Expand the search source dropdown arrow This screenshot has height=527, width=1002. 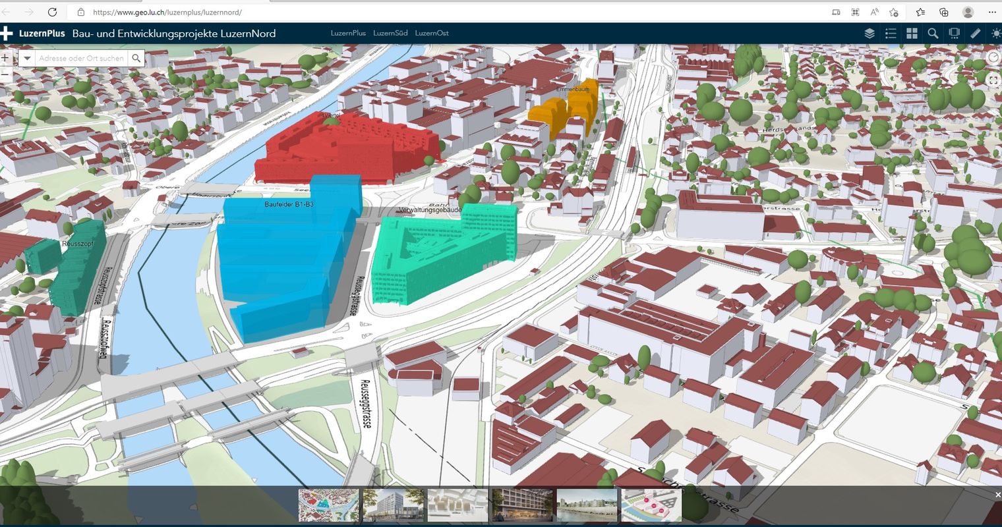(27, 58)
